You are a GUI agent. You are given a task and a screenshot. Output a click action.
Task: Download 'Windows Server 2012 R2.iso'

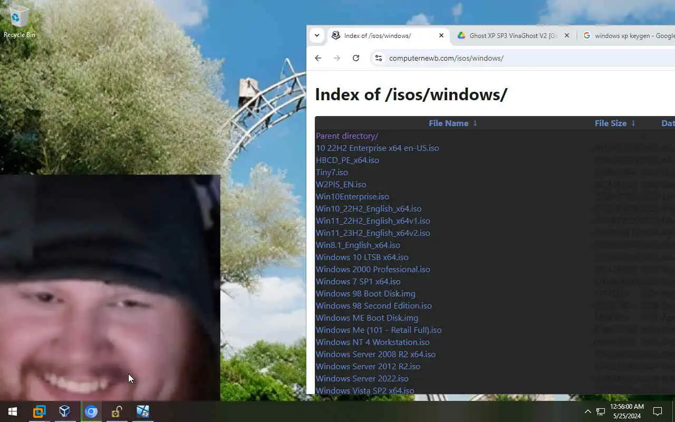coord(368,366)
